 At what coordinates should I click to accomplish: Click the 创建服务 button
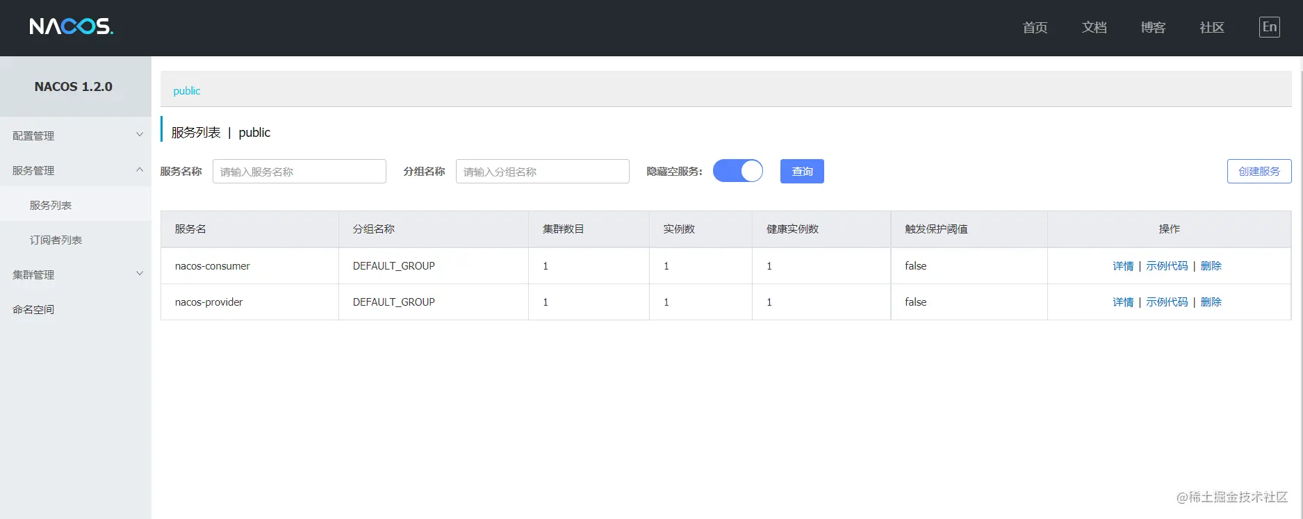click(1259, 171)
